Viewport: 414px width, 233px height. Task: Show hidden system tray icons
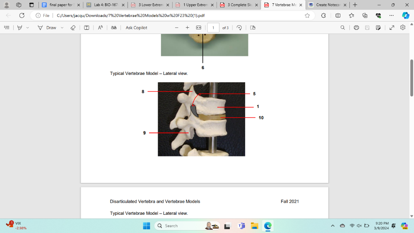click(x=332, y=226)
